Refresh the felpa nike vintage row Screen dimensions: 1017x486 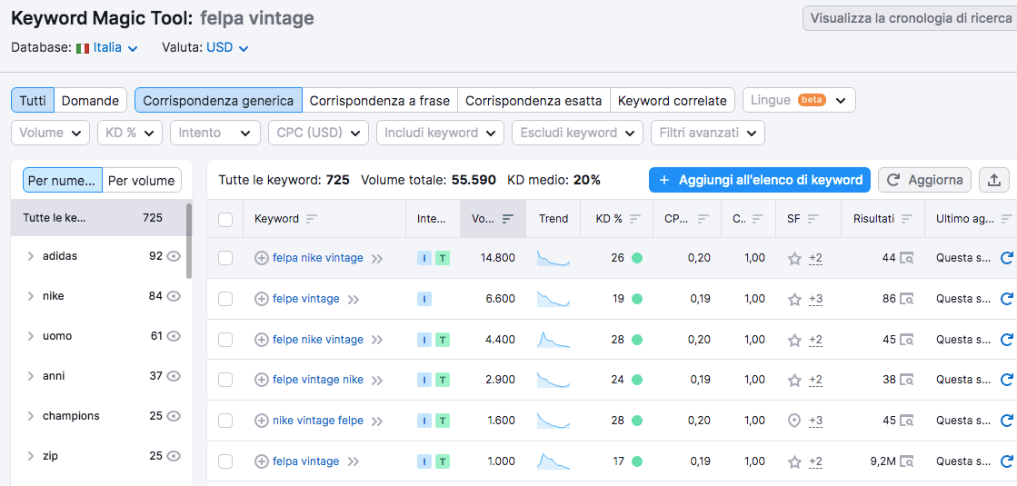click(x=1006, y=258)
